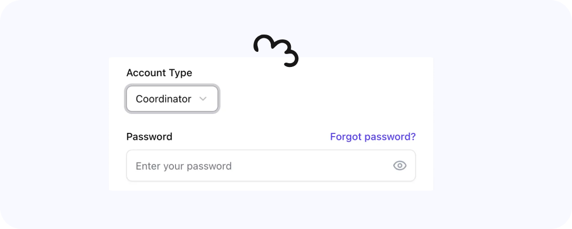The height and width of the screenshot is (229, 572).
Task: Reveal typed password with the eye button
Action: [400, 166]
